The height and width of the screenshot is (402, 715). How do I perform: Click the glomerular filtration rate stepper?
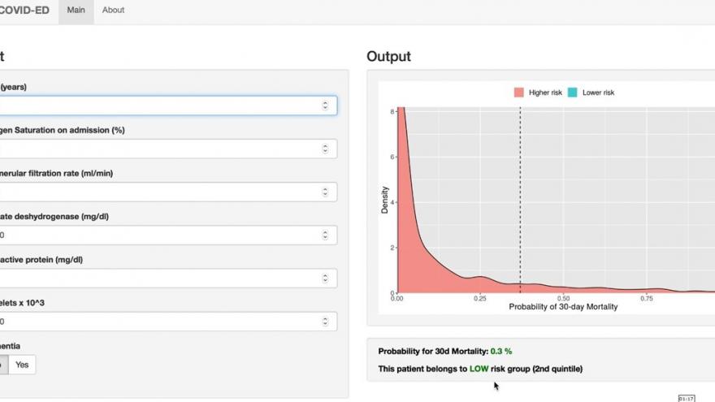click(325, 192)
